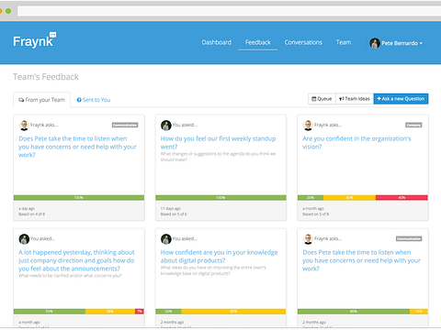The height and width of the screenshot is (330, 441).
Task: Select the From your Team tab
Action: coord(41,100)
